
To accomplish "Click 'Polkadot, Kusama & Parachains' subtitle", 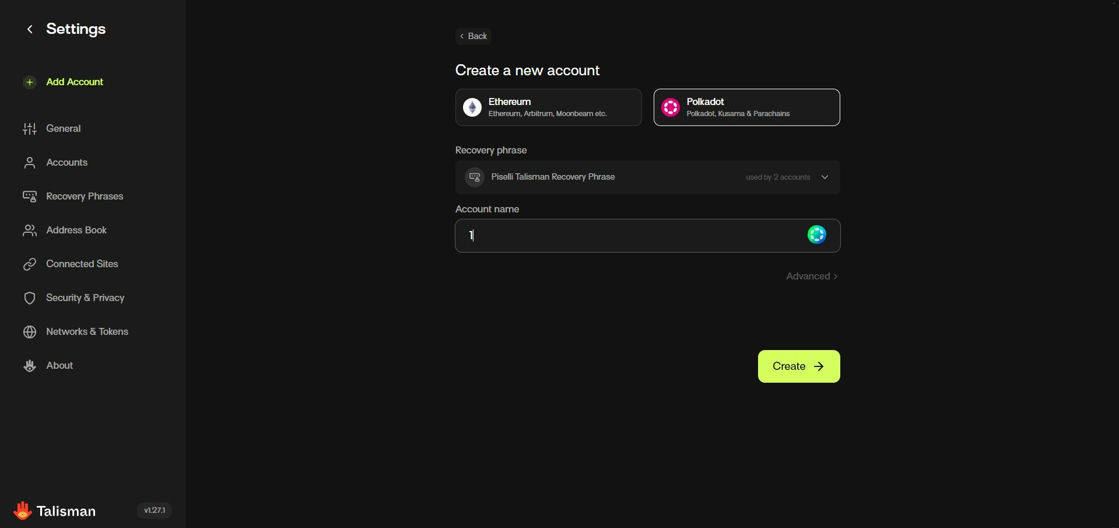I will point(738,114).
